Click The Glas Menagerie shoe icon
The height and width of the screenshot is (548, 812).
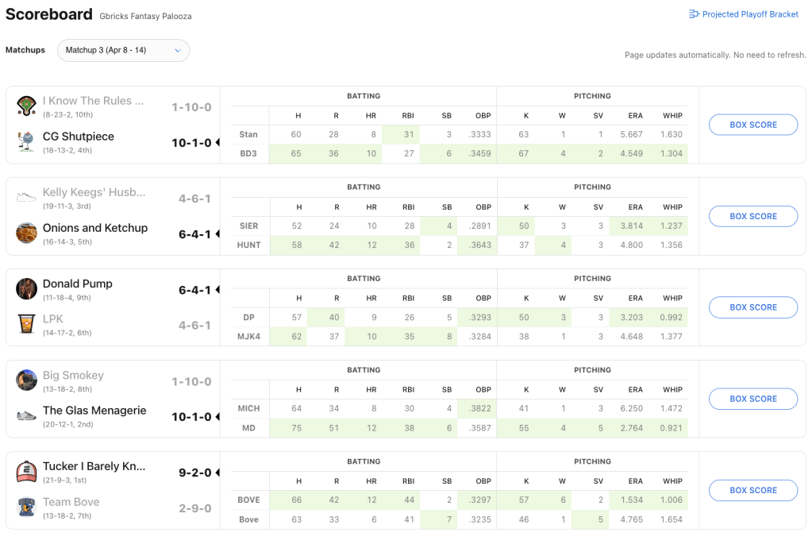26,415
